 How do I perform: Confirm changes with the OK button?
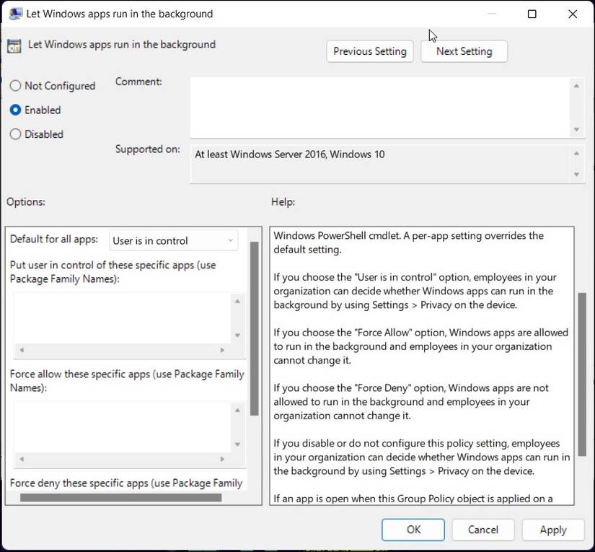413,529
